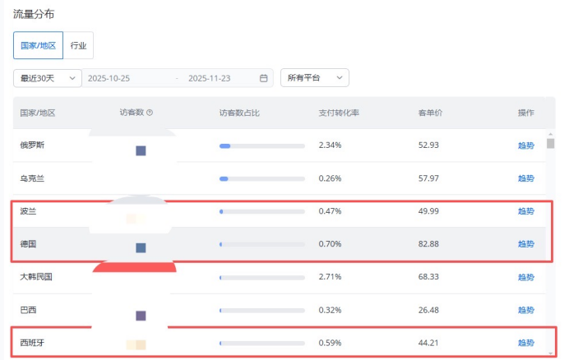Click the visitor share bar for 大韩民国
The width and height of the screenshot is (569, 360).
[x=262, y=278]
